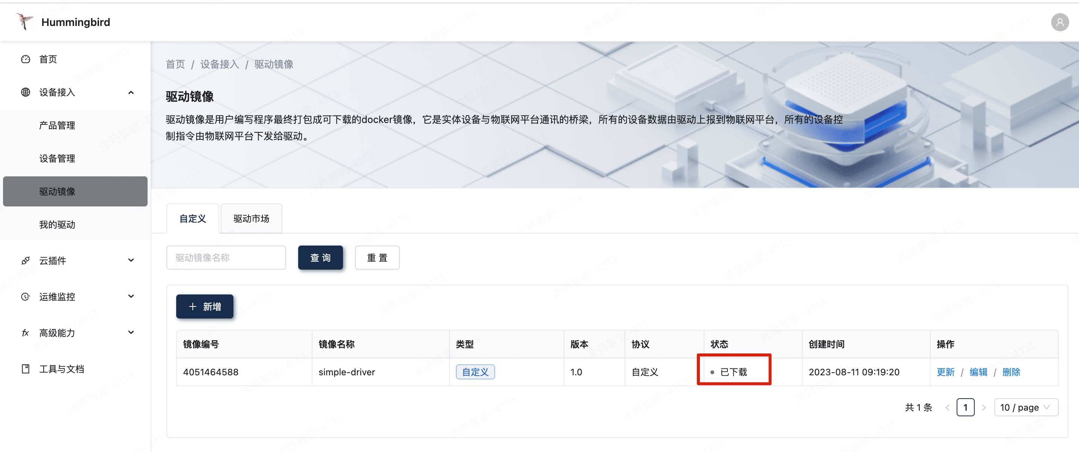The height and width of the screenshot is (452, 1079).
Task: Select 我的驱动 in the sidebar
Action: (x=57, y=225)
